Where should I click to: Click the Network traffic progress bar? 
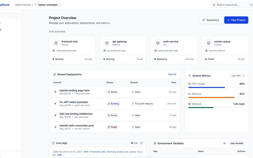pos(216,107)
